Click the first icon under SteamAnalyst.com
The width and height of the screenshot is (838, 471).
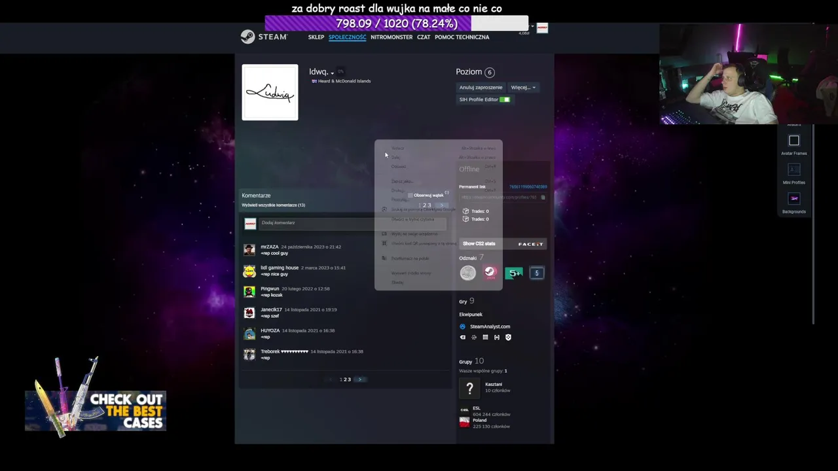463,338
